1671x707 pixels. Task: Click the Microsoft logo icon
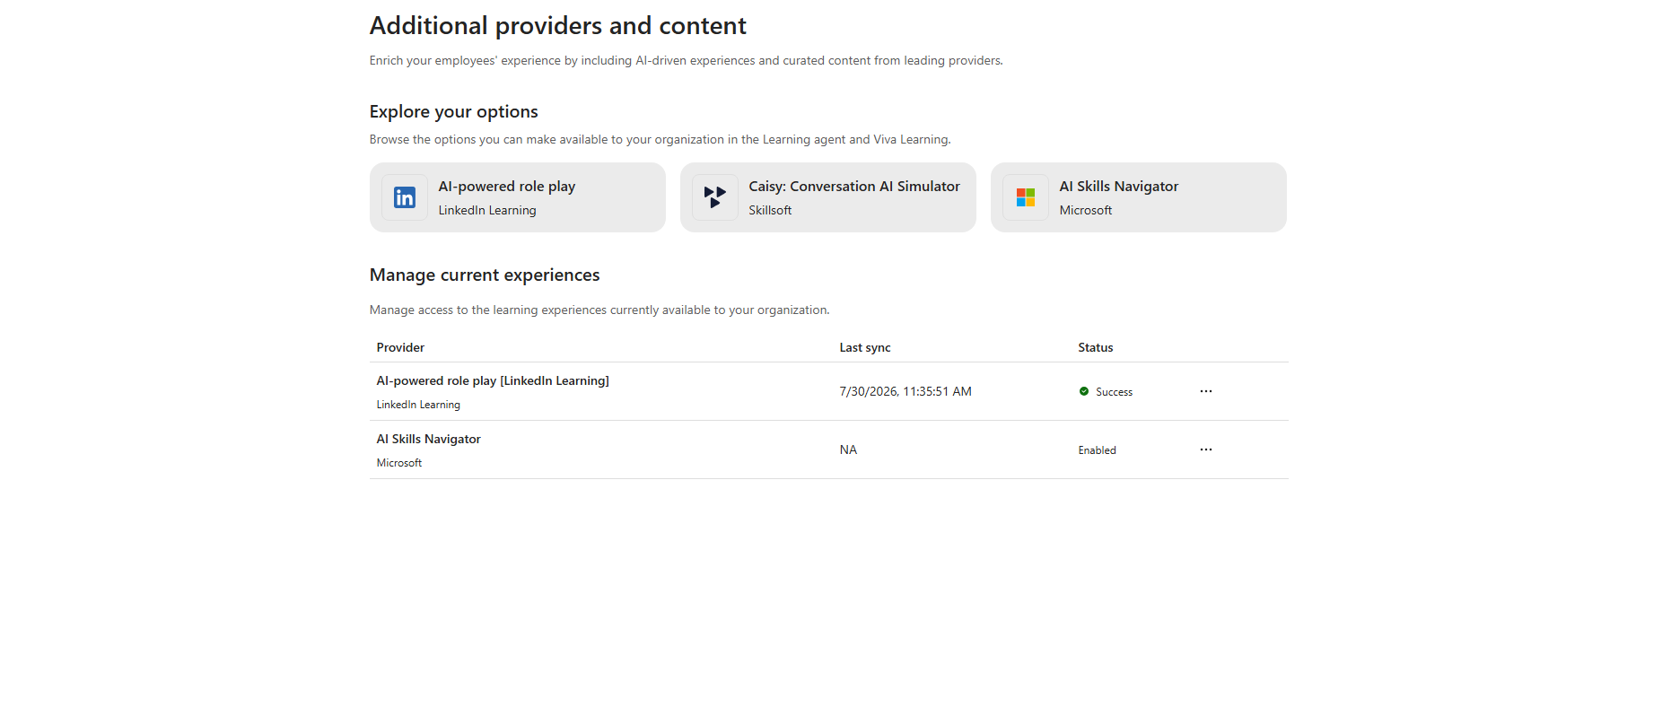click(x=1026, y=197)
